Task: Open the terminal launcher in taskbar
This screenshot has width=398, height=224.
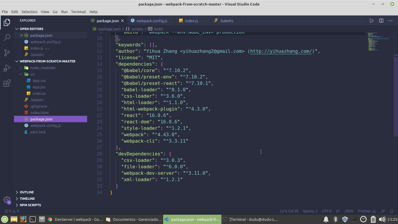Action: [x=33, y=219]
